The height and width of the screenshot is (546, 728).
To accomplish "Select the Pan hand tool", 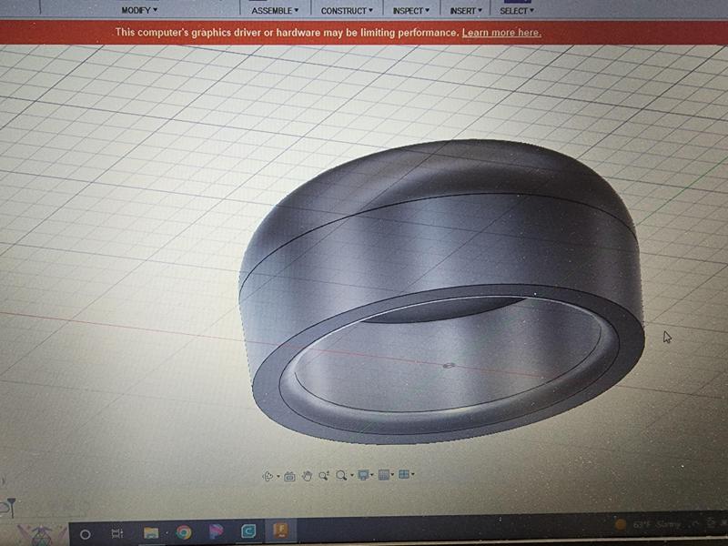I will [307, 475].
